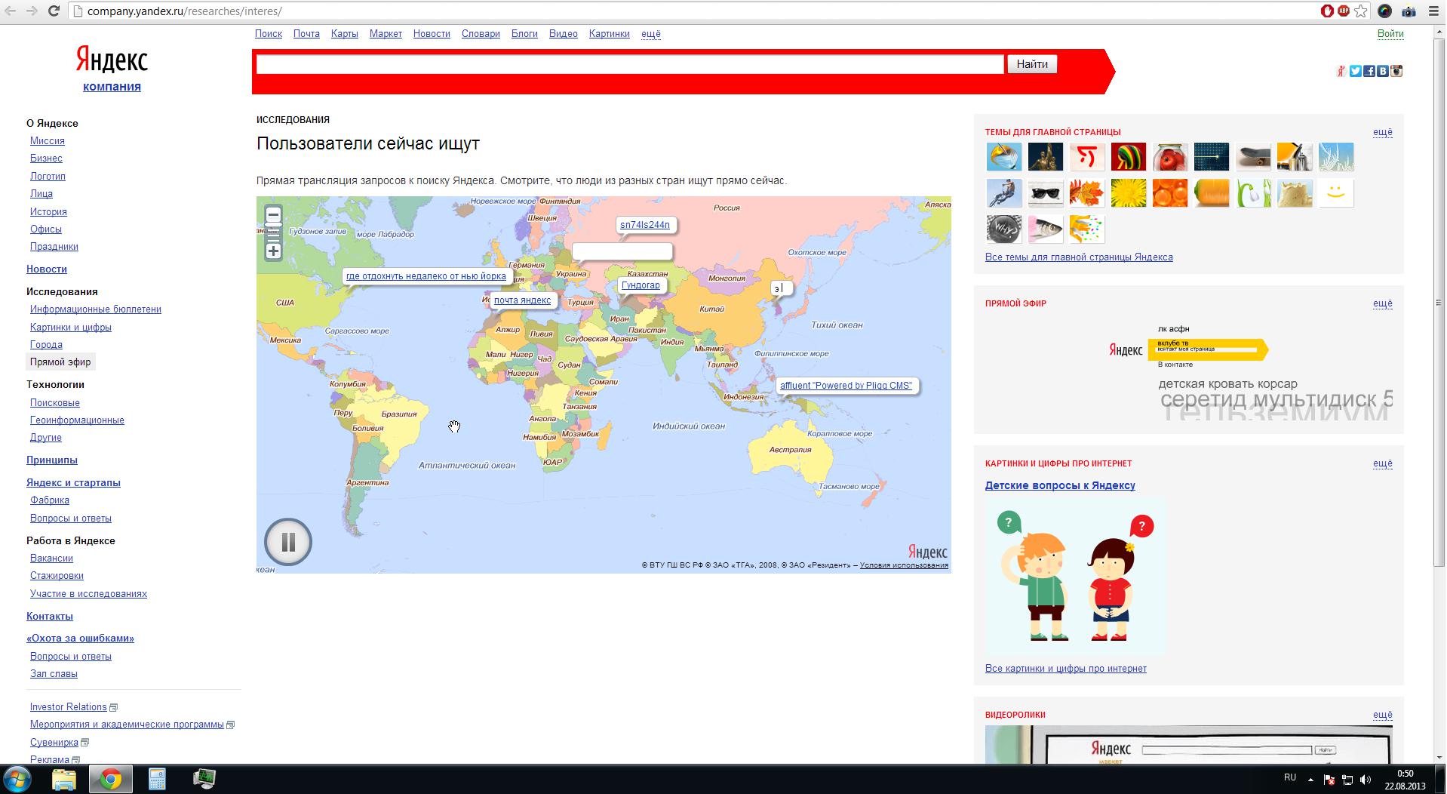Select the tomato jar theme thumbnail
Viewport: 1447px width, 794px height.
(x=1170, y=157)
